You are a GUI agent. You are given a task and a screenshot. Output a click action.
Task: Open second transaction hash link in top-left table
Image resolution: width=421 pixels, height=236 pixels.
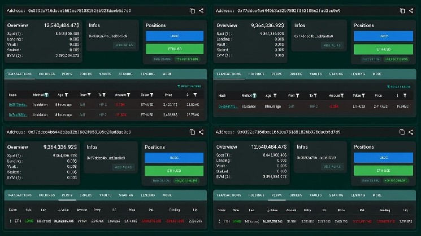[x=18, y=115]
